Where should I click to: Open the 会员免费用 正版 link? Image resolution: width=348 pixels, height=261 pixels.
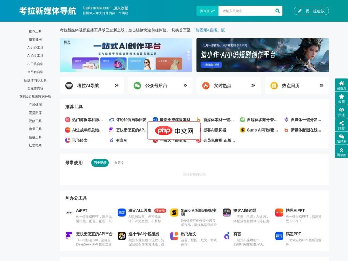[x=219, y=140]
